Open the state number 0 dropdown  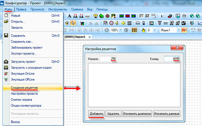pyautogui.click(x=155, y=30)
